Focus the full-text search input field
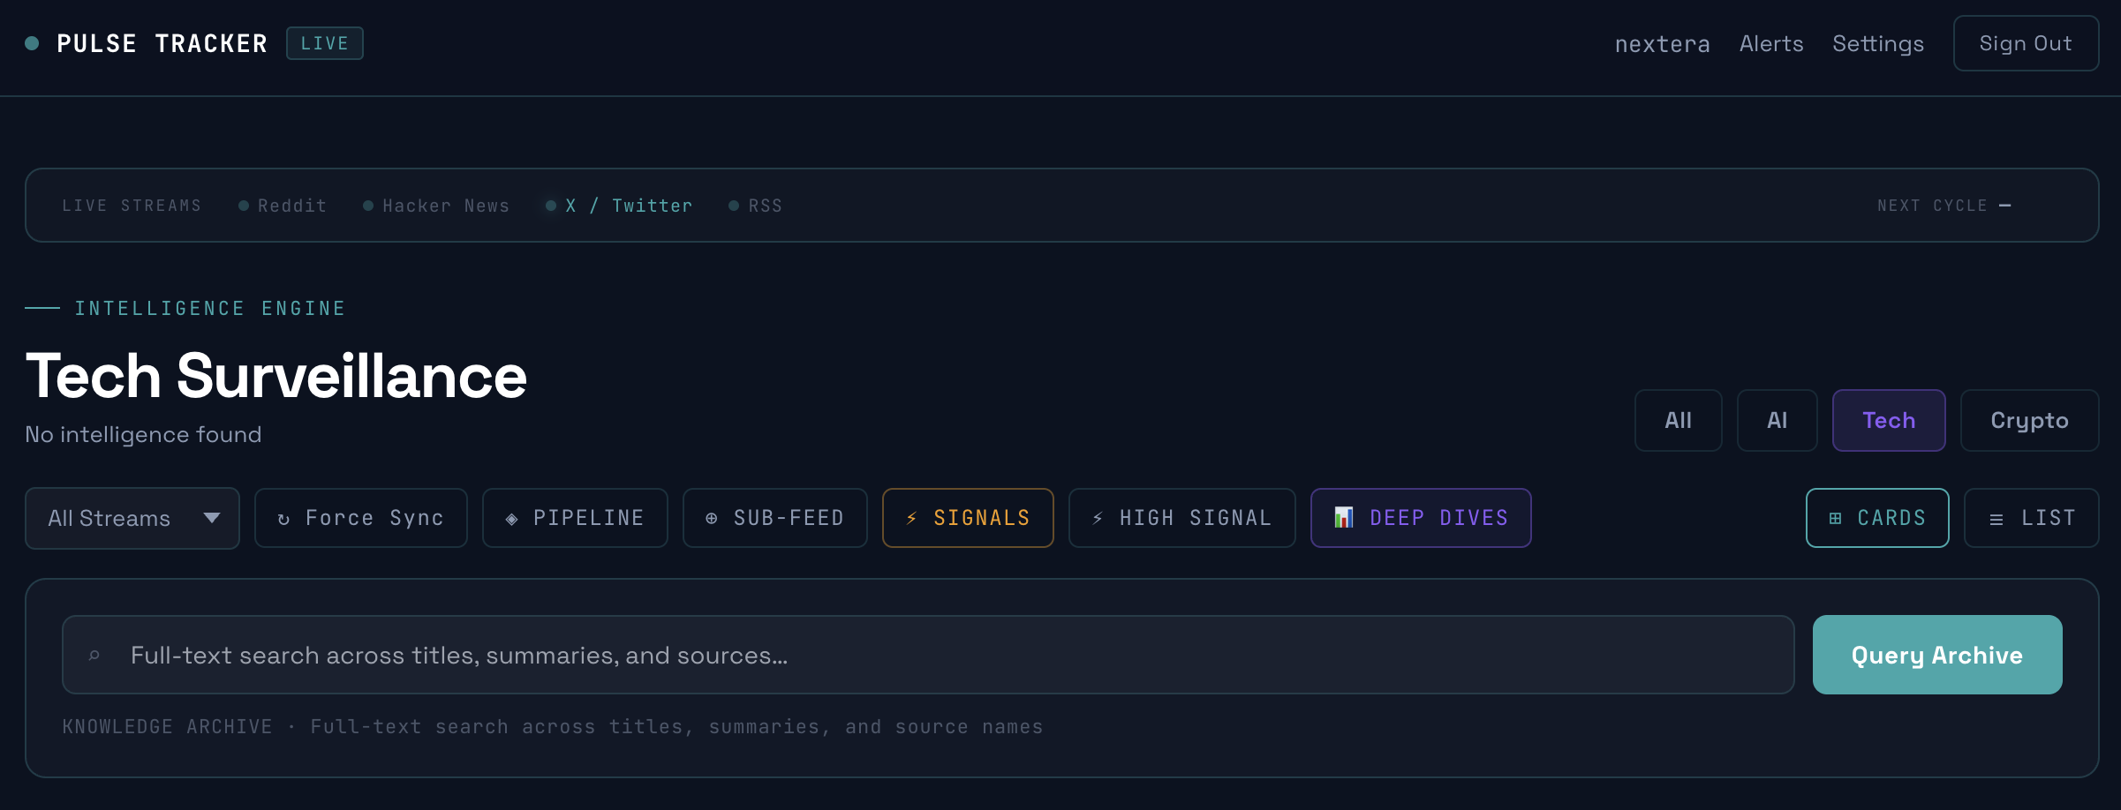2121x810 pixels. pos(928,655)
